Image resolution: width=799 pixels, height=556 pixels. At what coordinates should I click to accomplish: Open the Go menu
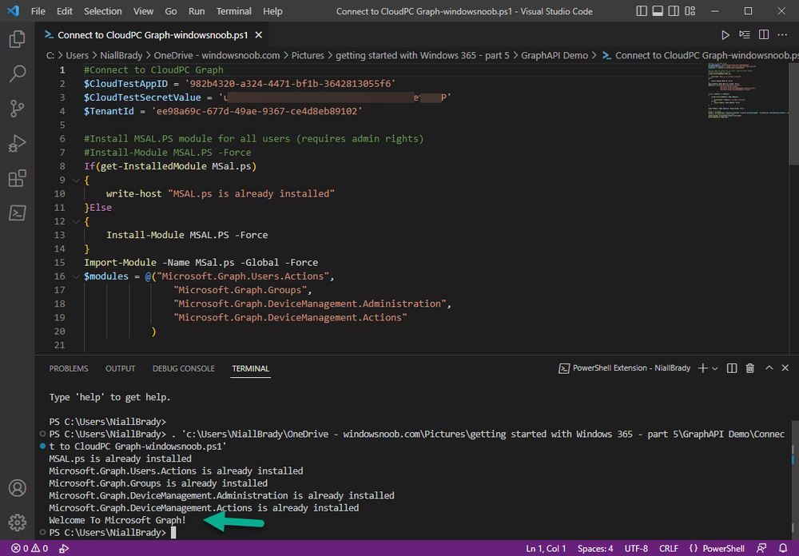point(171,10)
